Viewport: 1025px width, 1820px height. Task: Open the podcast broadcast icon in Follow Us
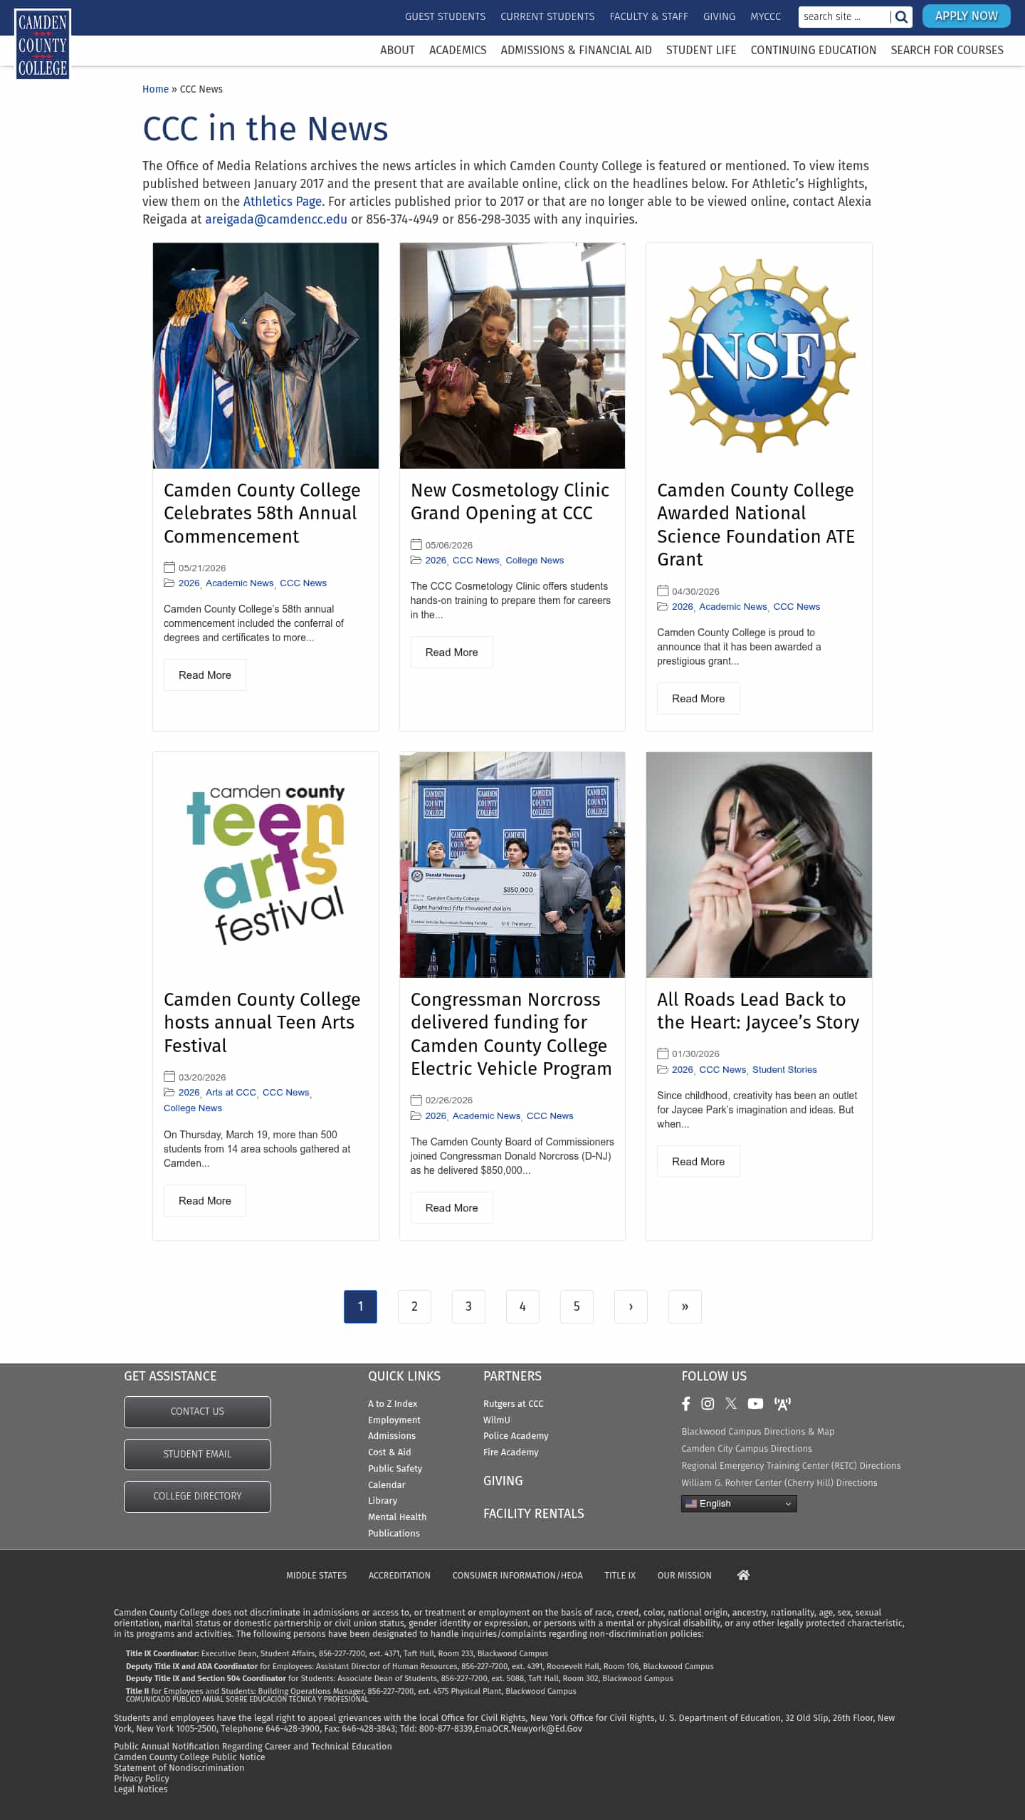pyautogui.click(x=782, y=1404)
